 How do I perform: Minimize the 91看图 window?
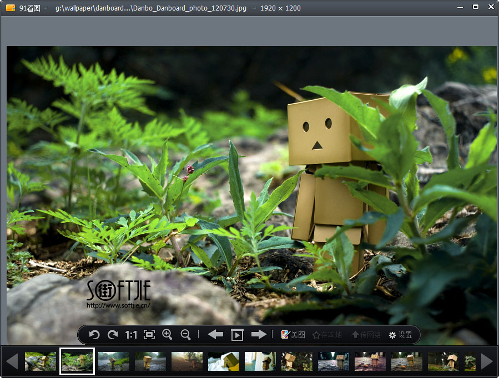460,7
